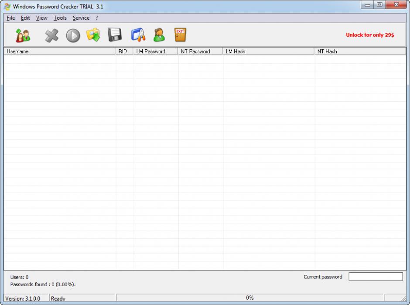Viewport: 410px width, 305px height.
Task: Minimize the Windows Password Cracker window
Action: pos(368,5)
